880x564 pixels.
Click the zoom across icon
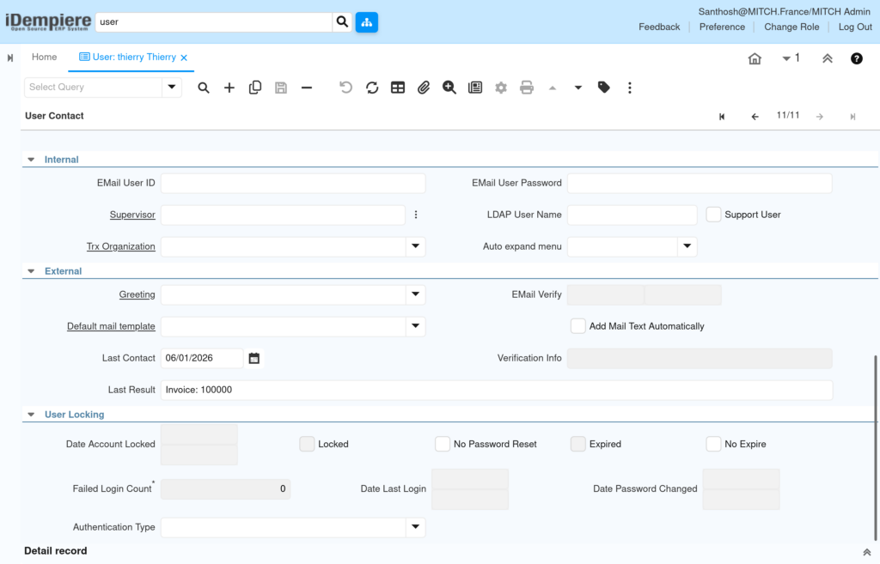(449, 88)
